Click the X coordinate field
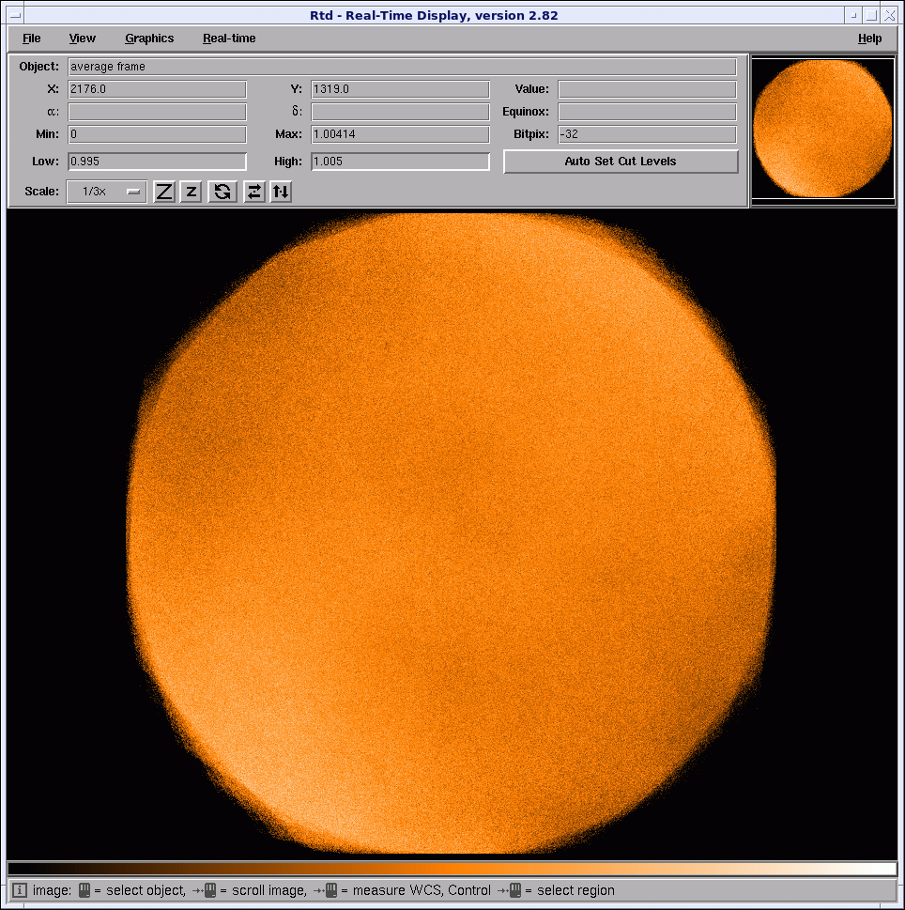 [x=157, y=89]
